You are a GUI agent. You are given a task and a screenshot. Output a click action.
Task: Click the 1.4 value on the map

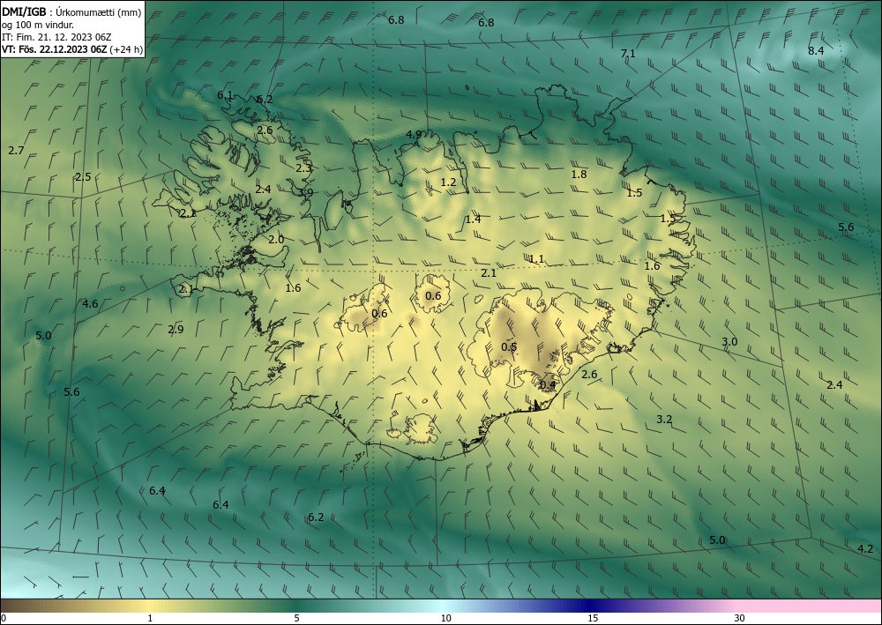473,219
